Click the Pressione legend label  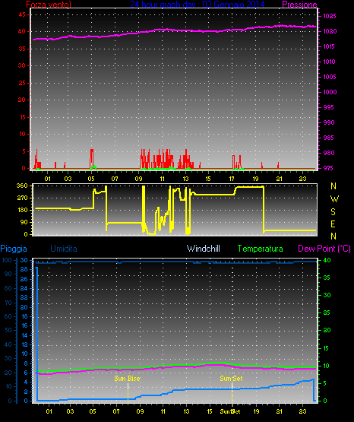(299, 4)
